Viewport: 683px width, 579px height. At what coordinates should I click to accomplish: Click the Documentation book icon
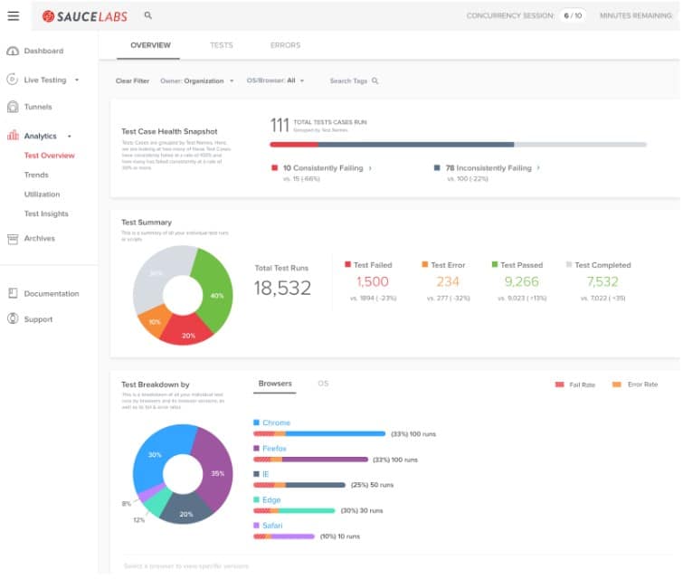click(13, 294)
